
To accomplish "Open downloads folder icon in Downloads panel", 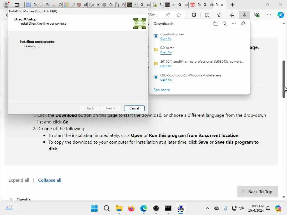I will point(216,24).
